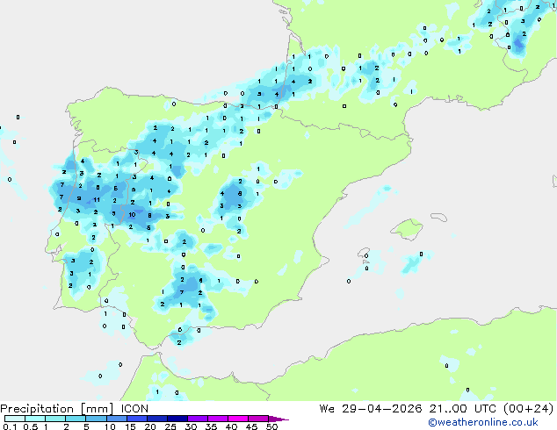Click the '20' legend scale label

[x=150, y=426]
